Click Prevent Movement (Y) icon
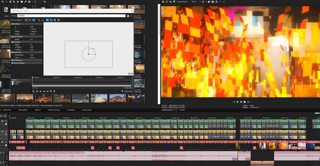The width and height of the screenshot is (320, 166). [43, 20]
